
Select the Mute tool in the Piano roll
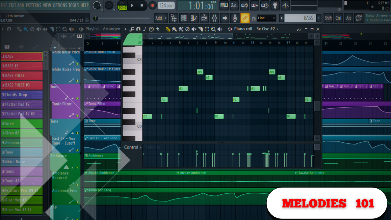pyautogui.click(x=194, y=29)
